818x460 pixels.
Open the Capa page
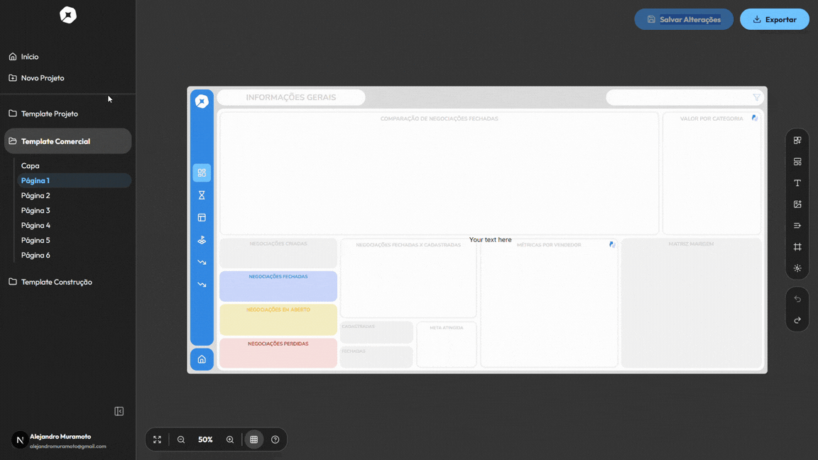[x=31, y=165]
